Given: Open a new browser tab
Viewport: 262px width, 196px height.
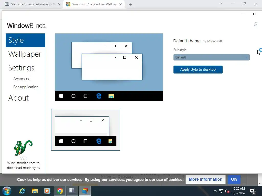Looking at the screenshot, I should [130, 4].
